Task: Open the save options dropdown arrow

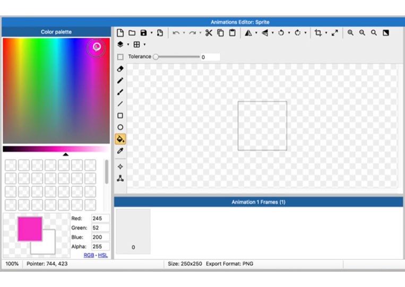Action: tap(152, 33)
